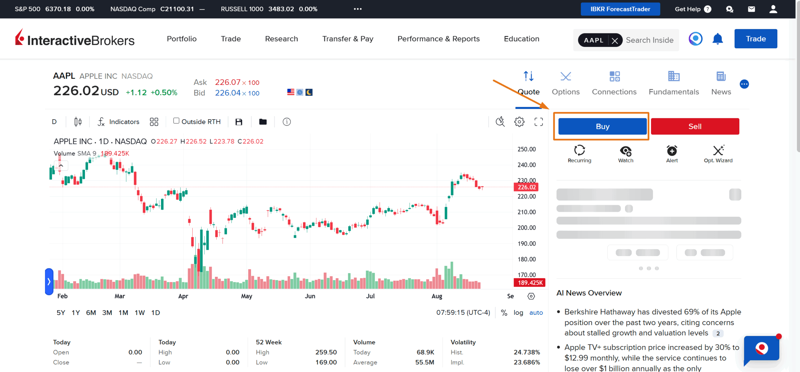Collapse the chart legend caret

coord(61,166)
